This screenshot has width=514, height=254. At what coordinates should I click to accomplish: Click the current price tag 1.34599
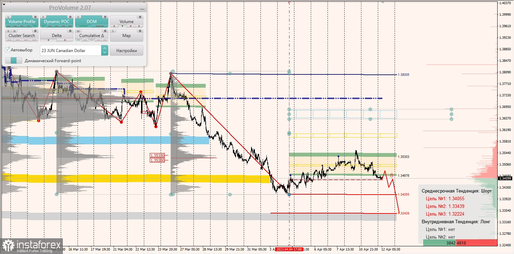click(x=505, y=178)
